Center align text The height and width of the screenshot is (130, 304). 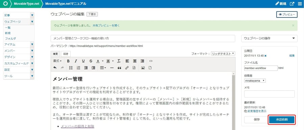(135, 61)
